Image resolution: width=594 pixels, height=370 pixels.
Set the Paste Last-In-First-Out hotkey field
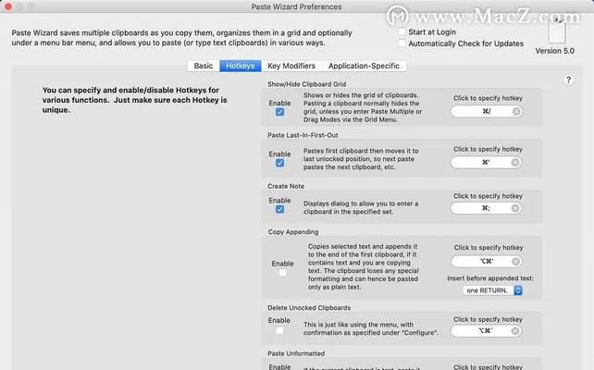tap(486, 162)
